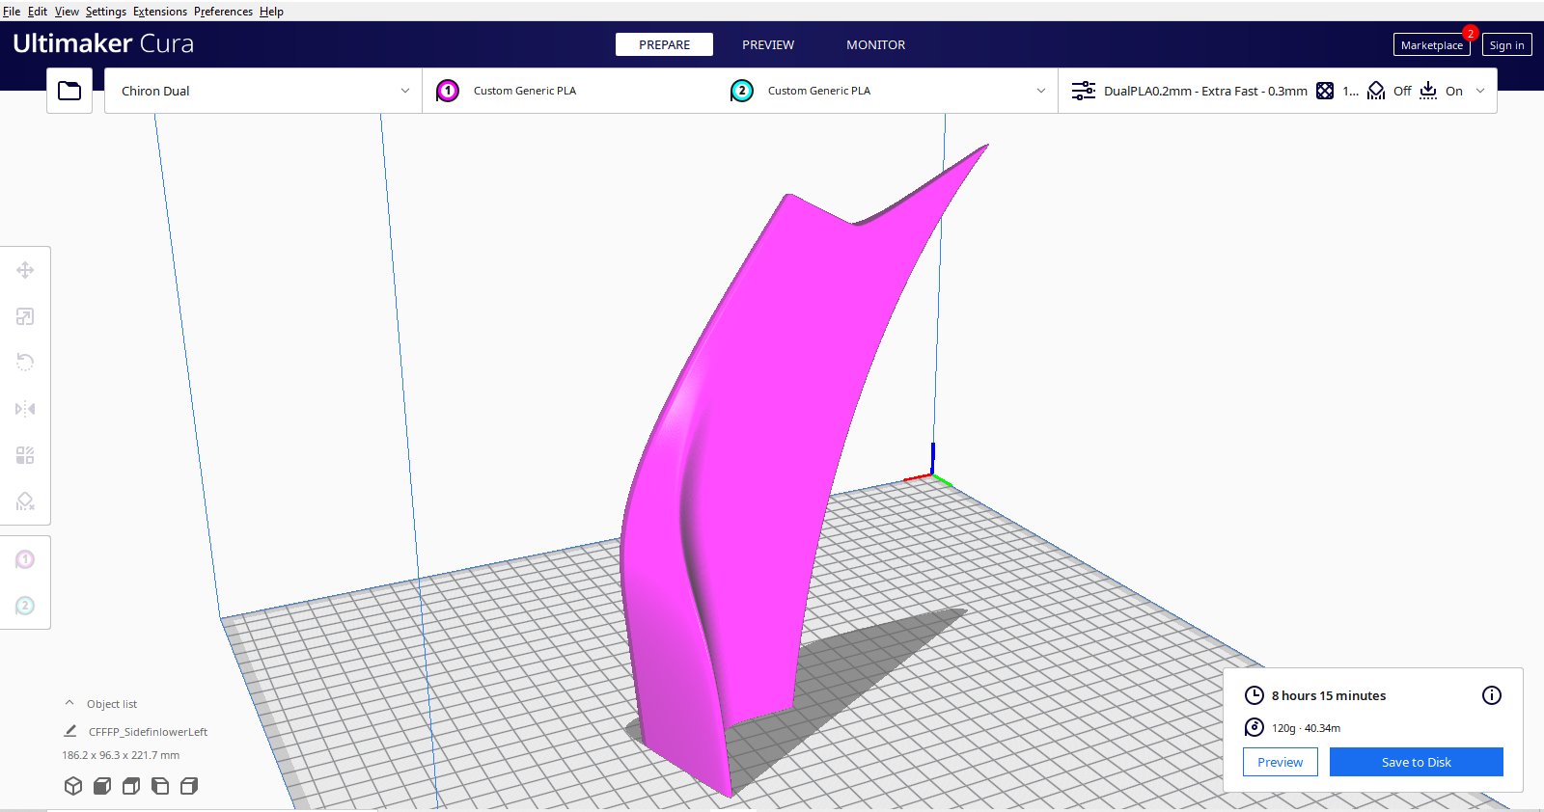Open the Marketplace
Screen dimensions: 1544x812
pos(1432,45)
